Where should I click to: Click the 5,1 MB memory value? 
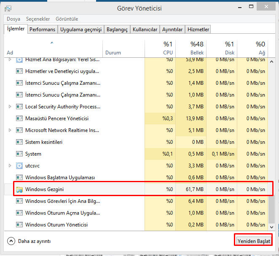(196, 130)
